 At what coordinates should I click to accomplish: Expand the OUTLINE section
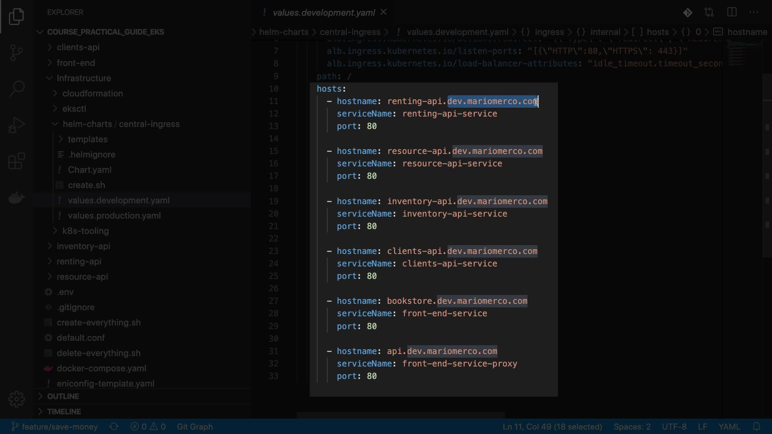[x=63, y=396]
